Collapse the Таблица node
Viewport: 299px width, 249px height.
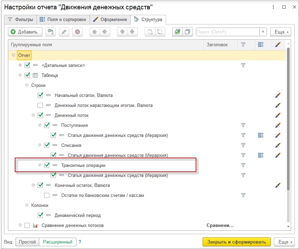tap(20, 75)
